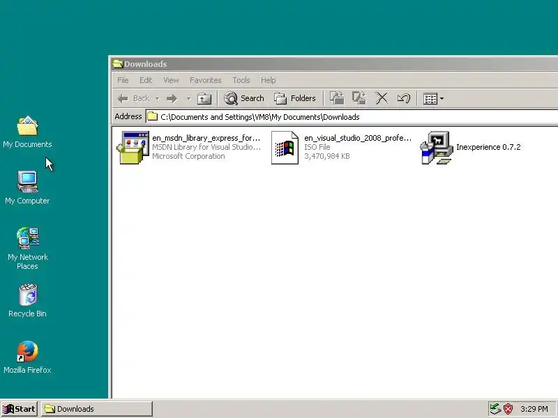Go up one folder level icon
This screenshot has height=418, width=558.
[x=204, y=98]
